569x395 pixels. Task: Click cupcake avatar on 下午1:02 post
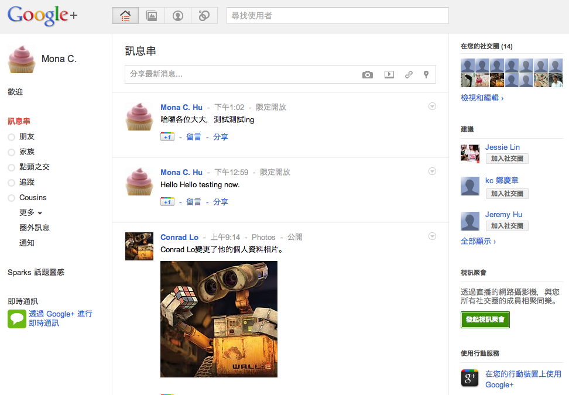(139, 116)
